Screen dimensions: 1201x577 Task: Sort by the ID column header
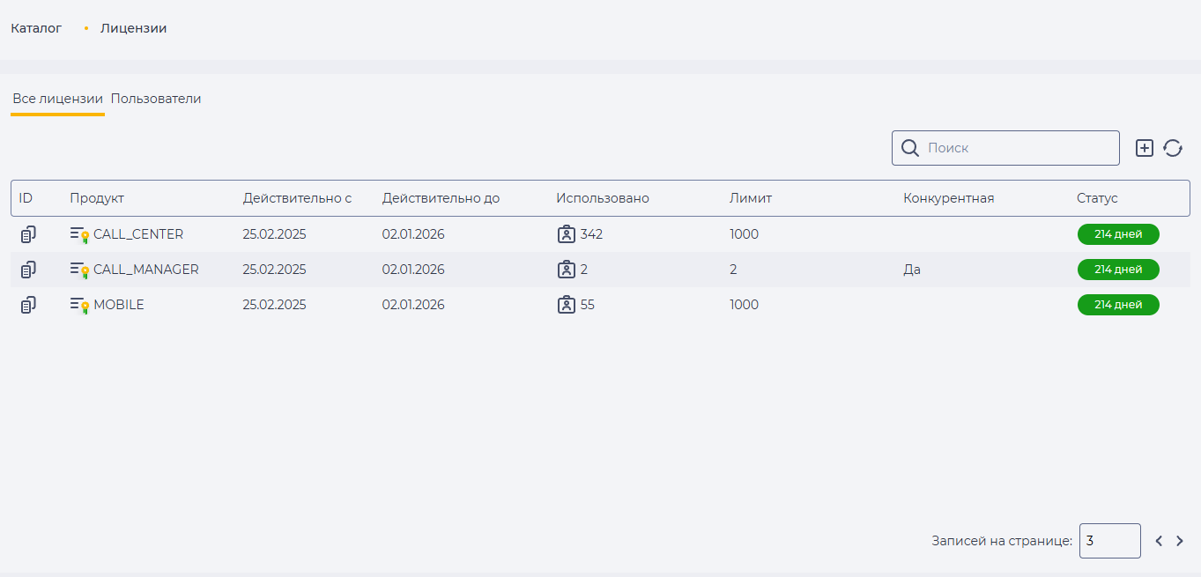26,198
